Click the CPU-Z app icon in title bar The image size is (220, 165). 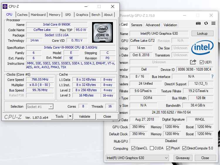pos(5,6)
